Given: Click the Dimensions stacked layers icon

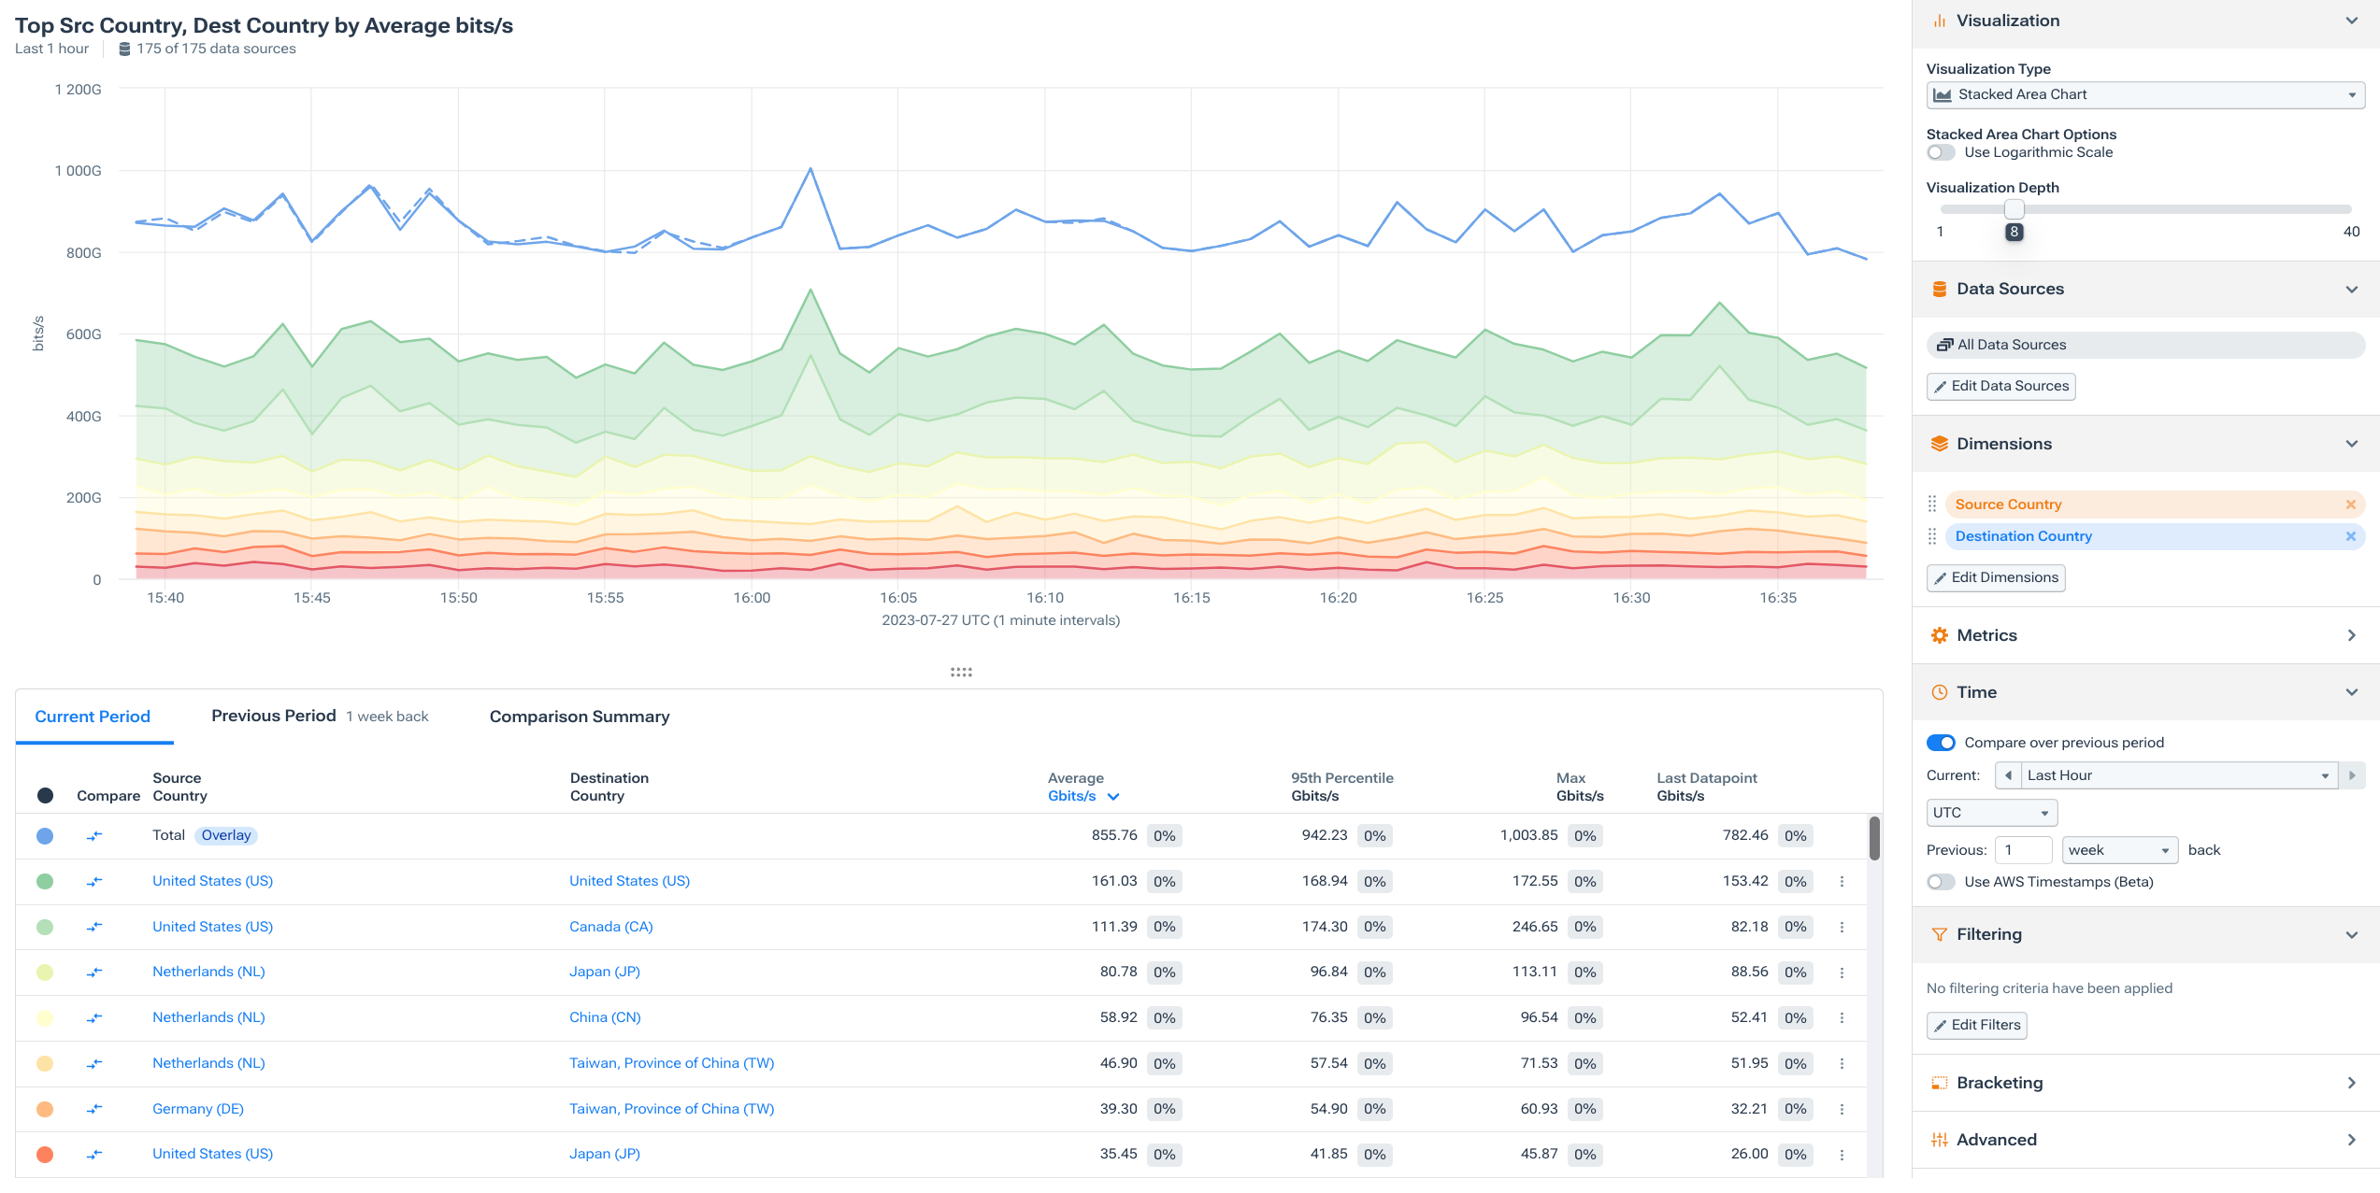Looking at the screenshot, I should tap(1940, 444).
